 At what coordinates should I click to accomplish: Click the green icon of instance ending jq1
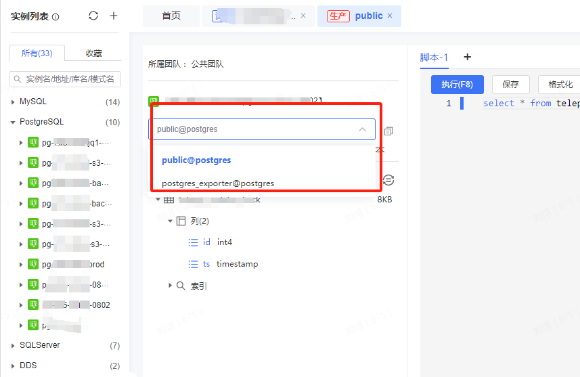33,142
